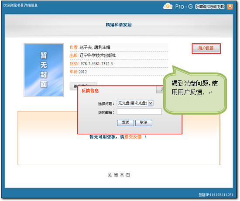The image size is (240, 201).
Task: Click the 无光盘(请求光盘) combo box text
Action: pos(133,103)
